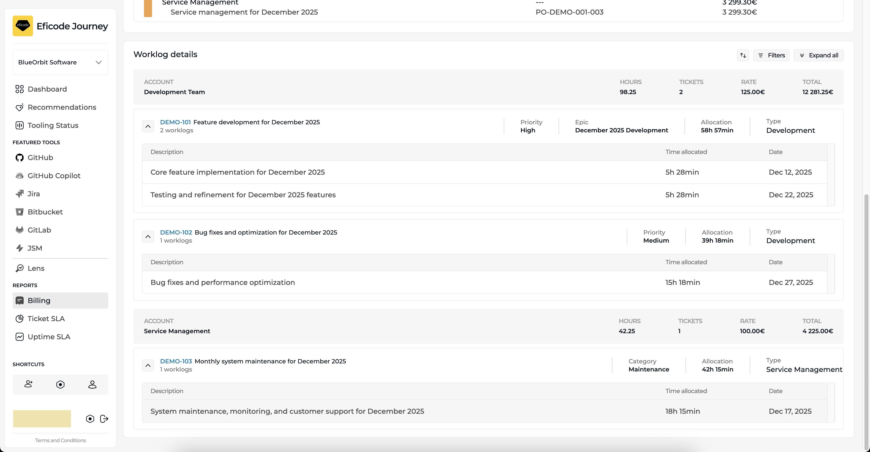870x452 pixels.
Task: Open the GitHub tool page
Action: click(x=40, y=158)
